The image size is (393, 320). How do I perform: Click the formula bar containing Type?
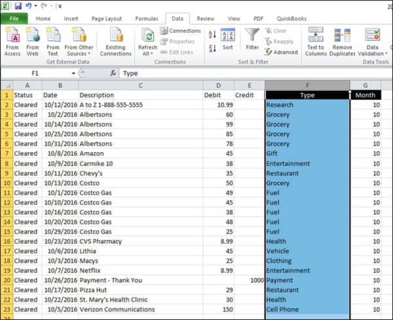click(255, 73)
